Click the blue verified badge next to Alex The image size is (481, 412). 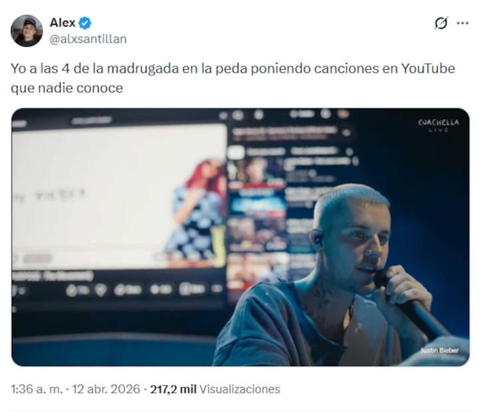point(85,23)
